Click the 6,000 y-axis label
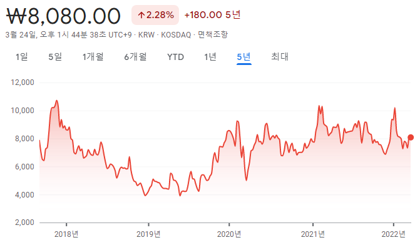The width and height of the screenshot is (420, 245). (24, 167)
